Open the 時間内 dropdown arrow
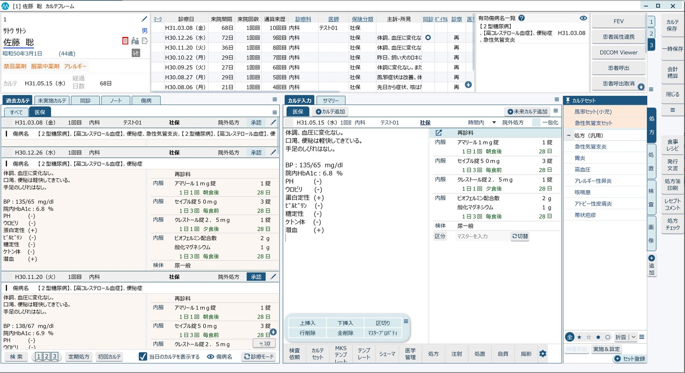Viewport: 685px width, 373px height. (494, 122)
